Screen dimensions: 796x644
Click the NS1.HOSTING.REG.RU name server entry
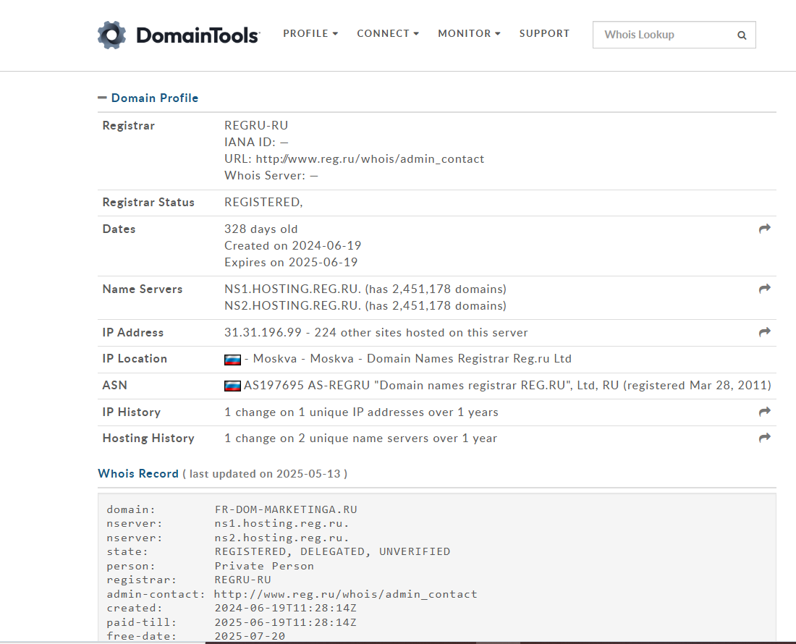[x=292, y=289]
